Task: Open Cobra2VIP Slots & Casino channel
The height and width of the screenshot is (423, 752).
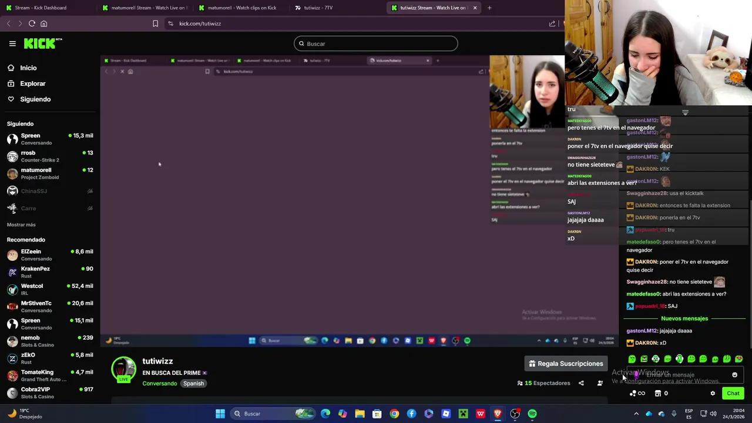Action: point(50,392)
